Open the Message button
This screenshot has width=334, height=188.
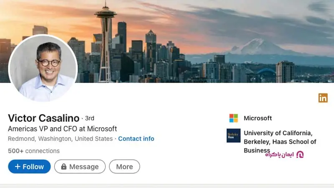tap(80, 167)
